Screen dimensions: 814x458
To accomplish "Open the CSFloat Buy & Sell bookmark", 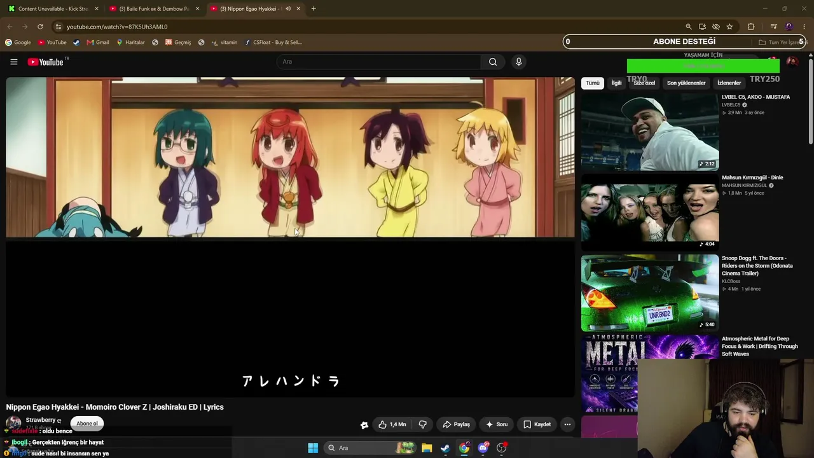I will (x=273, y=43).
